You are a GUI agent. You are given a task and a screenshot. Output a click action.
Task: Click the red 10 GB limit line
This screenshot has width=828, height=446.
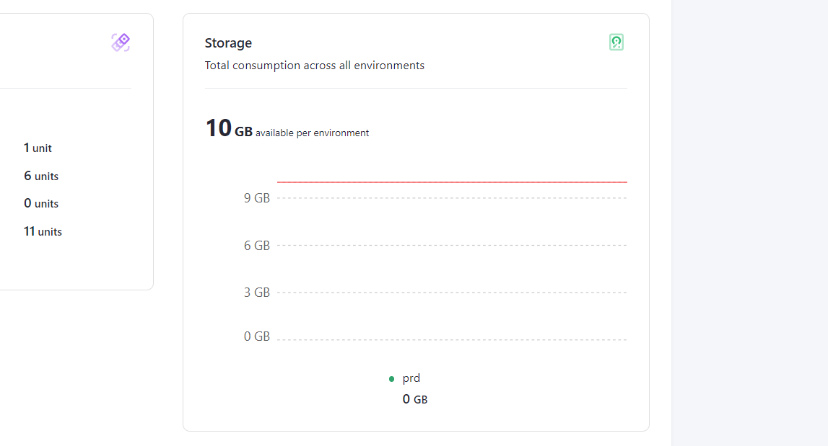pyautogui.click(x=452, y=182)
